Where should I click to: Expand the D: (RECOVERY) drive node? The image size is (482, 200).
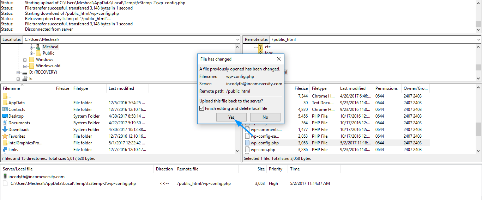click(18, 72)
